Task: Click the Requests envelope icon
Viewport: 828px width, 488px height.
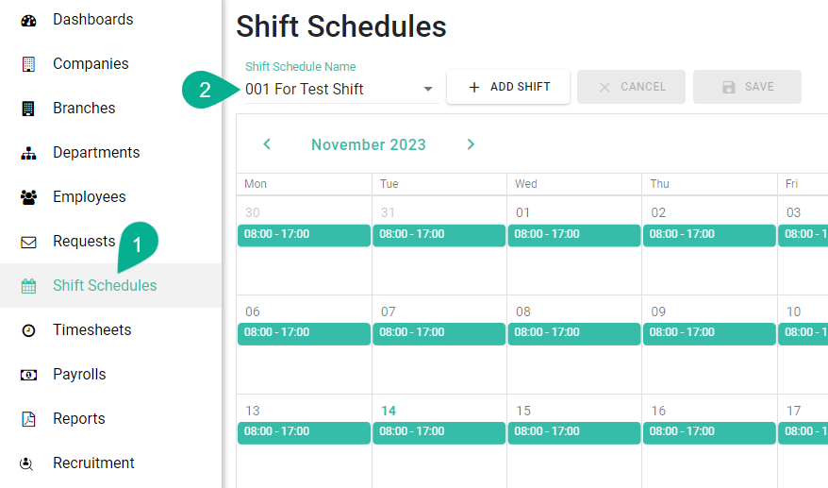Action: pyautogui.click(x=28, y=242)
